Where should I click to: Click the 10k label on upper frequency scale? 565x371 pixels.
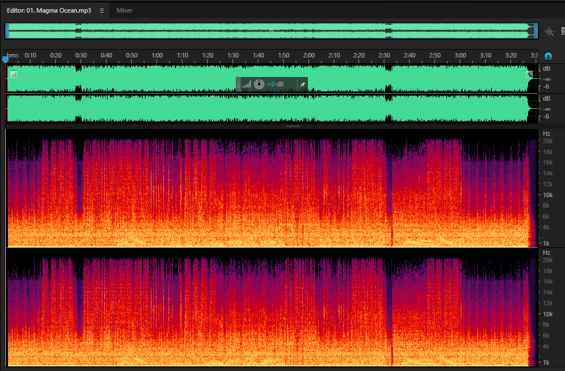point(548,195)
